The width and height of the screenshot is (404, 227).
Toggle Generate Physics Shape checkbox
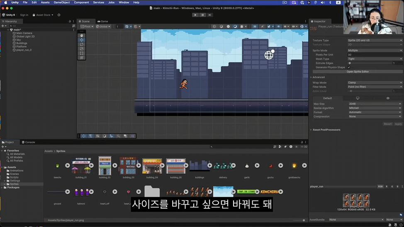point(349,67)
